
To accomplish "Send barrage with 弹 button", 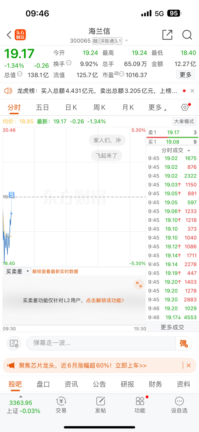I will point(184,344).
